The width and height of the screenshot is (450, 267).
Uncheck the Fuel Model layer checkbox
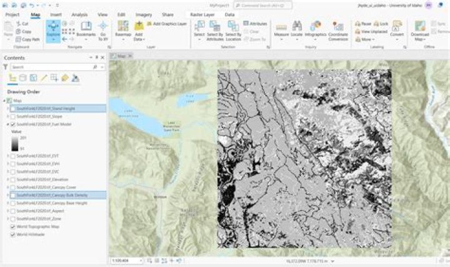(13, 125)
